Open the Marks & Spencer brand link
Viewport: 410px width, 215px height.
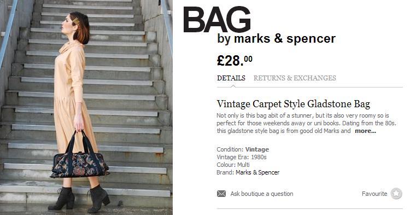click(x=257, y=172)
